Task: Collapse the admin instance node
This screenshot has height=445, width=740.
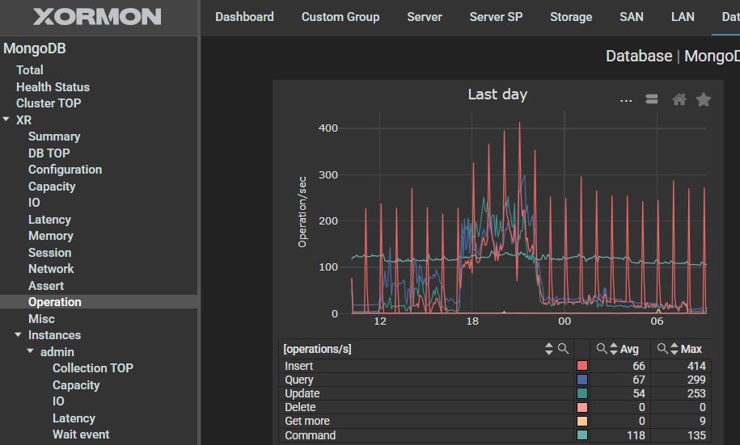Action: click(31, 351)
